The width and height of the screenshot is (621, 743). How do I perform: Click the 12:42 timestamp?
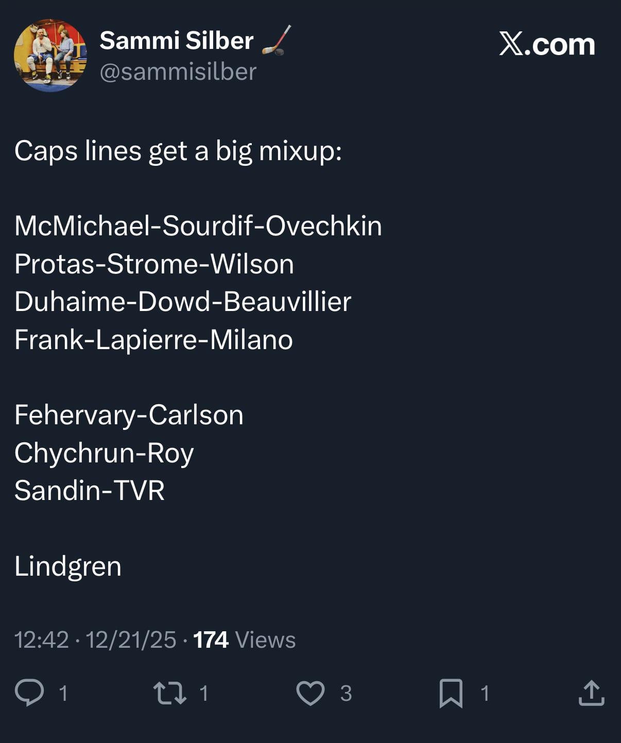(x=41, y=640)
